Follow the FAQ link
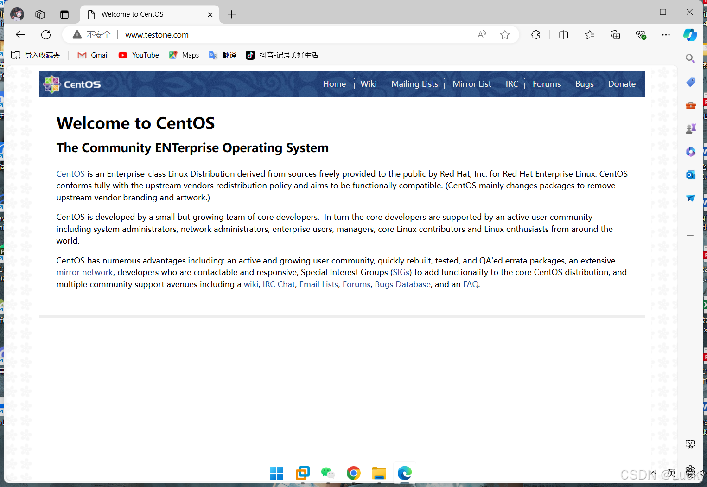This screenshot has width=707, height=487. [471, 284]
